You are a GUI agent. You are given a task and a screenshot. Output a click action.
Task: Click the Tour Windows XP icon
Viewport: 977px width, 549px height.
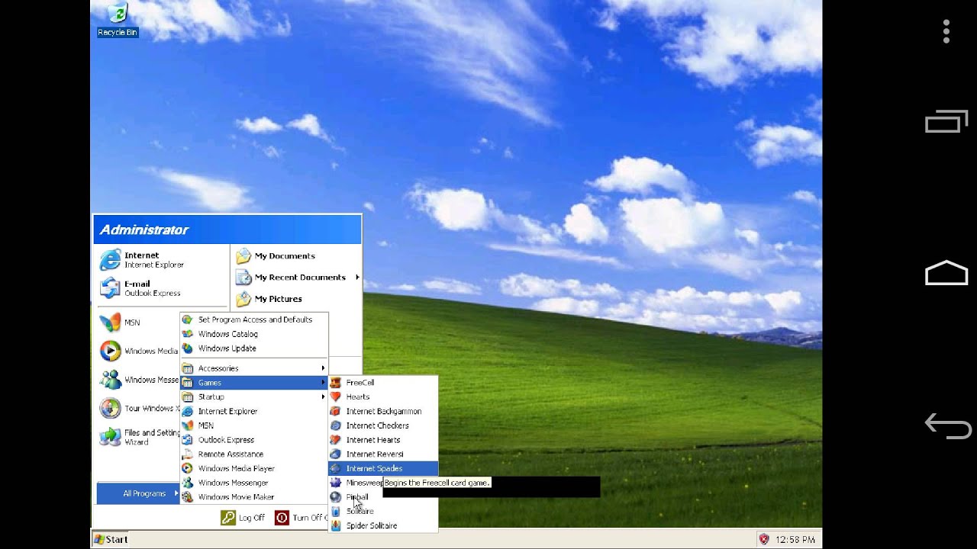[111, 408]
